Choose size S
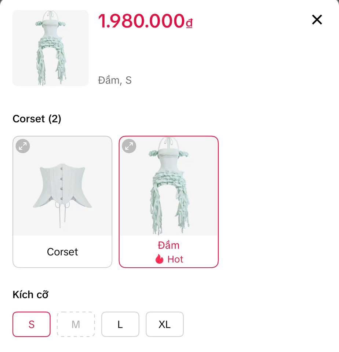This screenshot has height=352, width=339. click(x=32, y=324)
